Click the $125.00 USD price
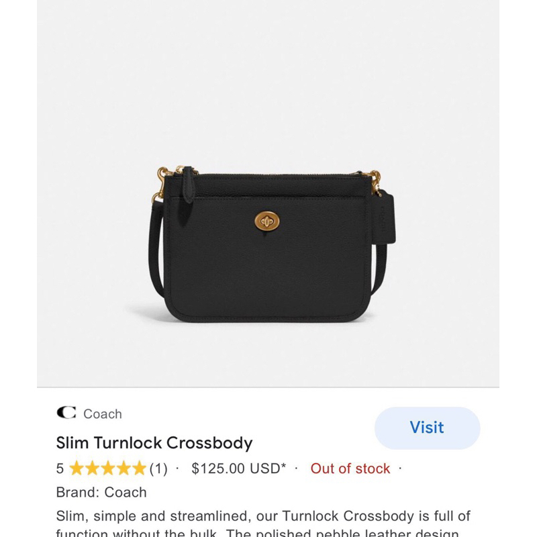Screen dimensions: 537x537 tap(238, 469)
